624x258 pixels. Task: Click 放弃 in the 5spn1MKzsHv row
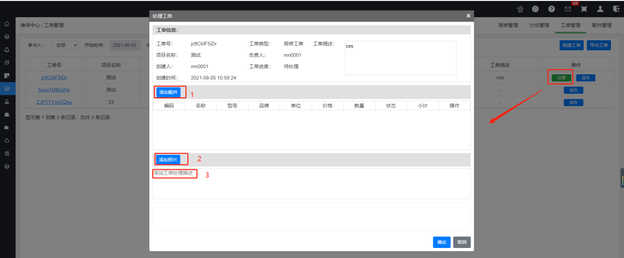point(574,90)
